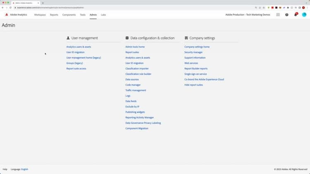Open the Reports menu
This screenshot has width=310, height=174.
pos(54,15)
